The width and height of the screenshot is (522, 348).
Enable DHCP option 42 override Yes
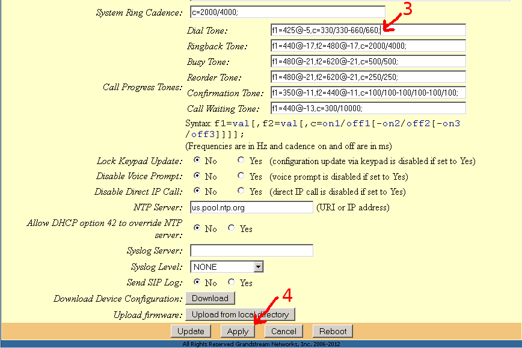tap(232, 228)
